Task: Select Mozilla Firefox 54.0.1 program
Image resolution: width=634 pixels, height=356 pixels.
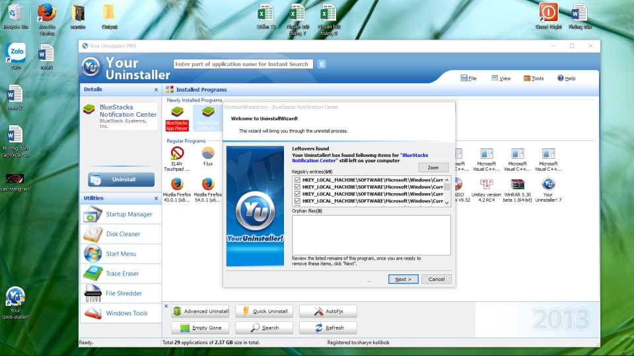Action: point(208,190)
